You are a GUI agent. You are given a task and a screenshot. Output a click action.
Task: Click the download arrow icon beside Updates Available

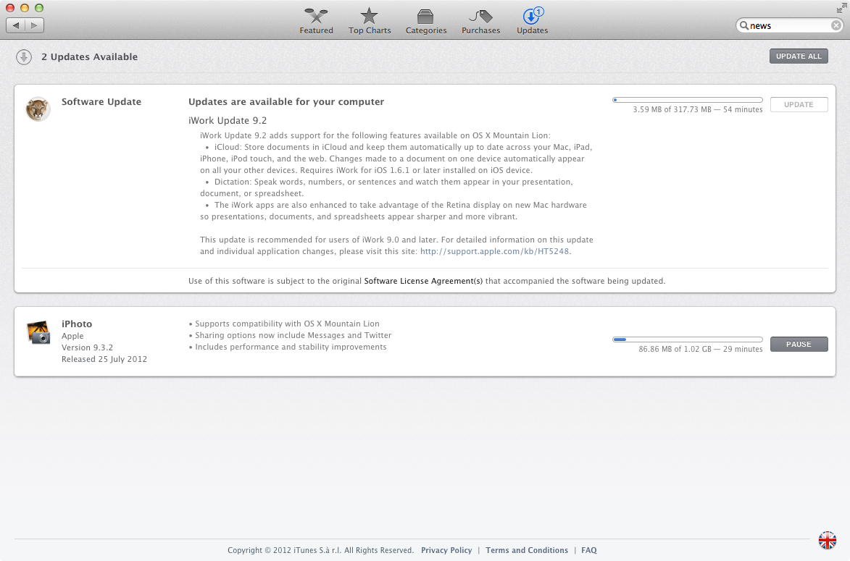tap(24, 57)
